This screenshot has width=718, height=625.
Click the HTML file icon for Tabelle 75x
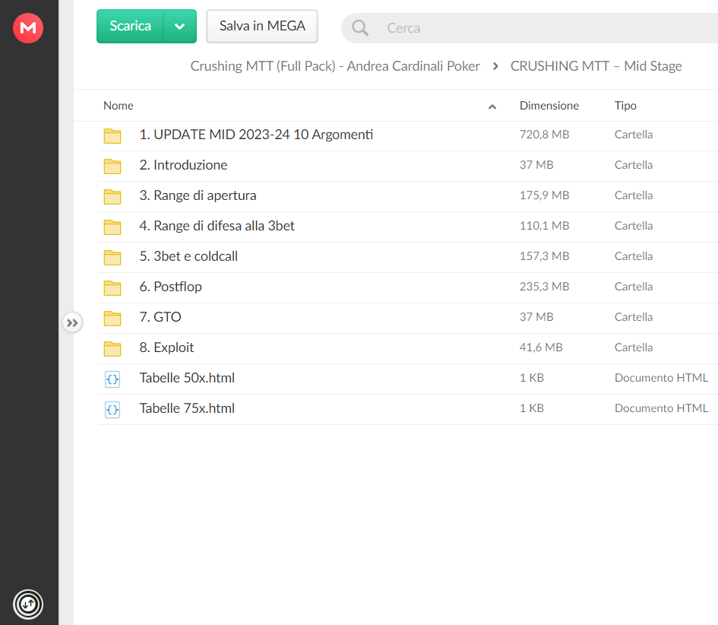point(112,410)
